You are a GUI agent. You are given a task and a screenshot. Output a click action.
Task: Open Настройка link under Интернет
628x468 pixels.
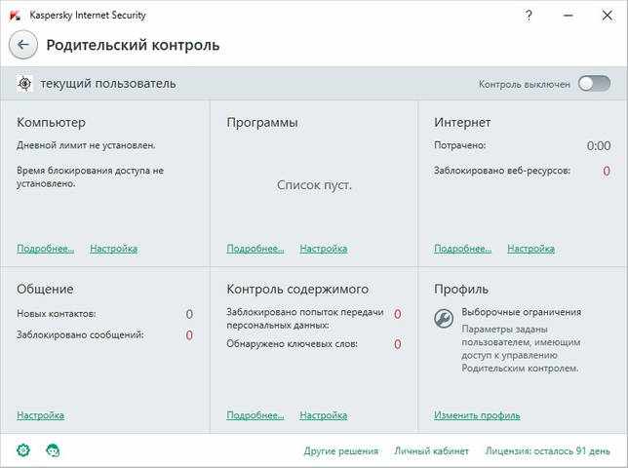(530, 249)
